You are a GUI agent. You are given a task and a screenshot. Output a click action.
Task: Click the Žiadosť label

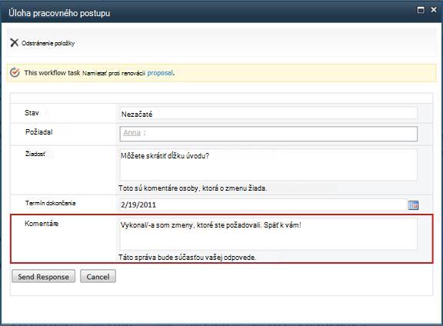click(x=35, y=154)
